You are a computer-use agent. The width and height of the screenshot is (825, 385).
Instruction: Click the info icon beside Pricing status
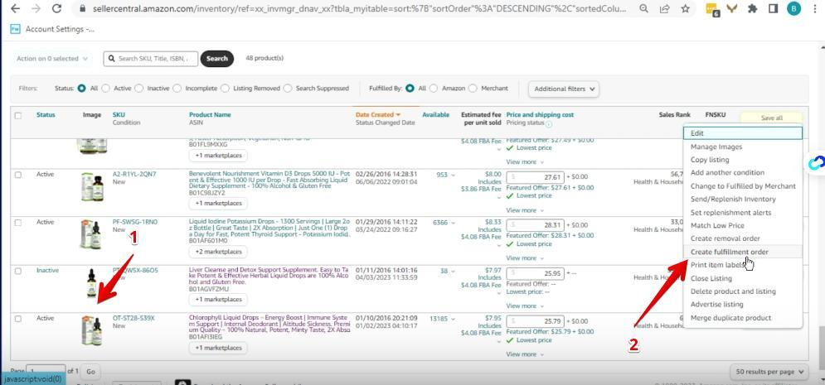pos(549,125)
